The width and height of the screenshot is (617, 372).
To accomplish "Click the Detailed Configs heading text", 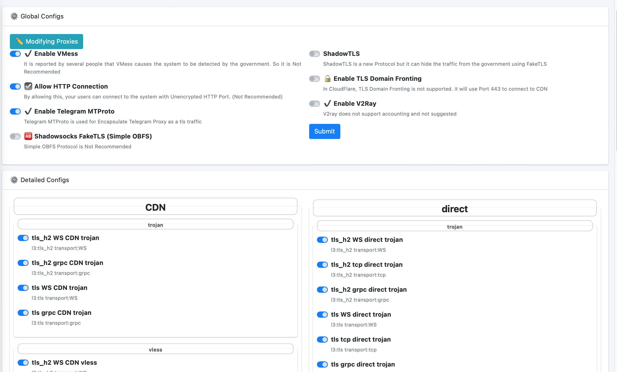I will pyautogui.click(x=45, y=180).
